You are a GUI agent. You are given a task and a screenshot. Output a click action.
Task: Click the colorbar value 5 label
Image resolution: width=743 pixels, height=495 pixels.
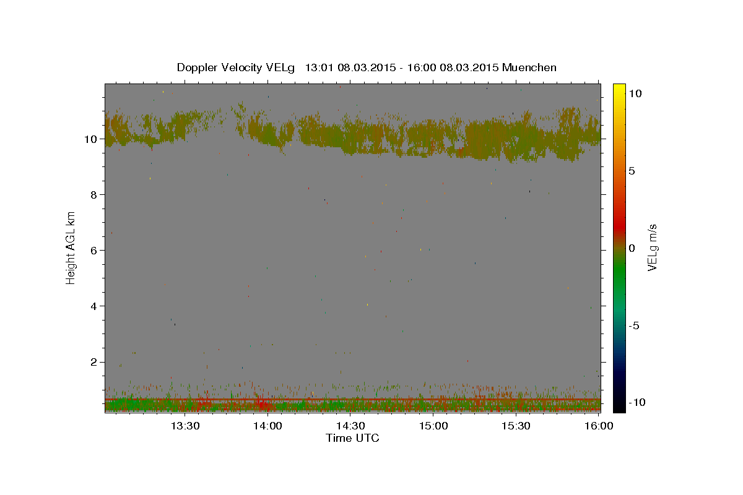(632, 170)
